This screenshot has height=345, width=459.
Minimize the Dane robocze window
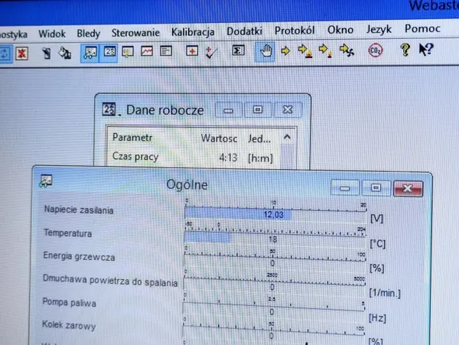(228, 110)
